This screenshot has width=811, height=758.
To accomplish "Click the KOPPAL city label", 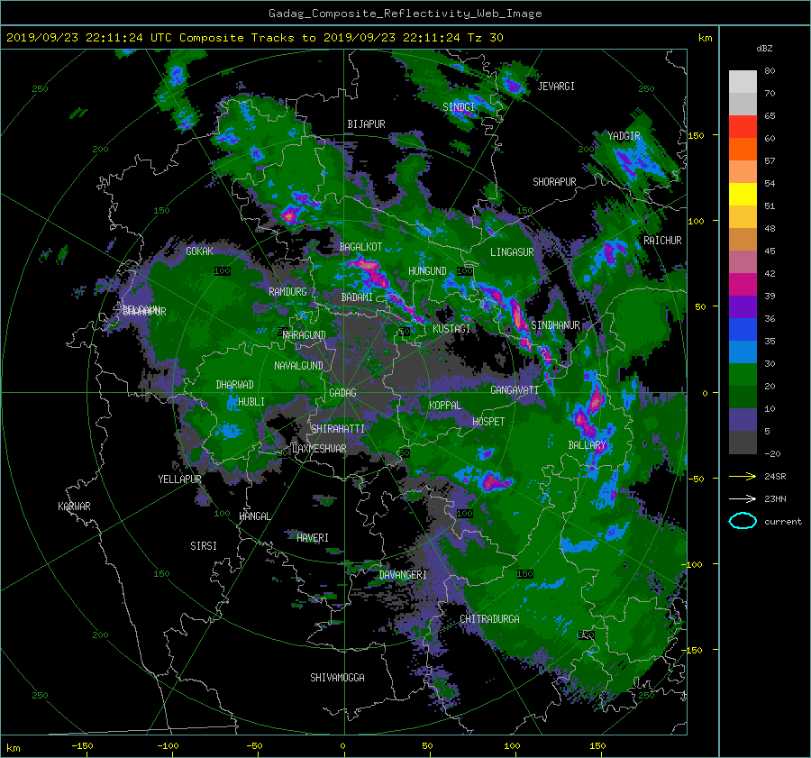I will [x=445, y=406].
